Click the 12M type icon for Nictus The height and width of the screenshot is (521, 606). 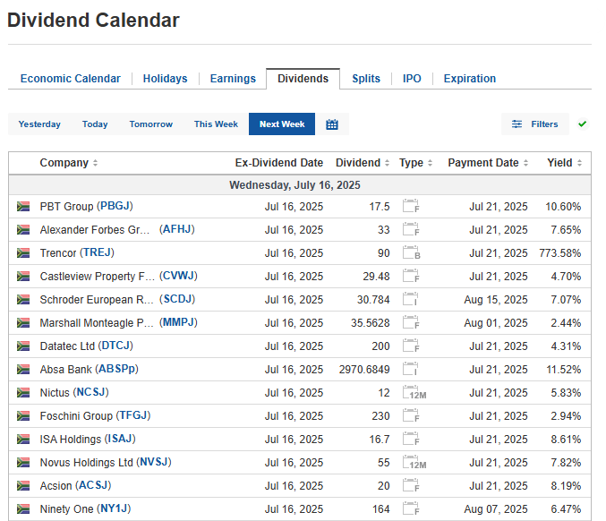[x=414, y=392]
